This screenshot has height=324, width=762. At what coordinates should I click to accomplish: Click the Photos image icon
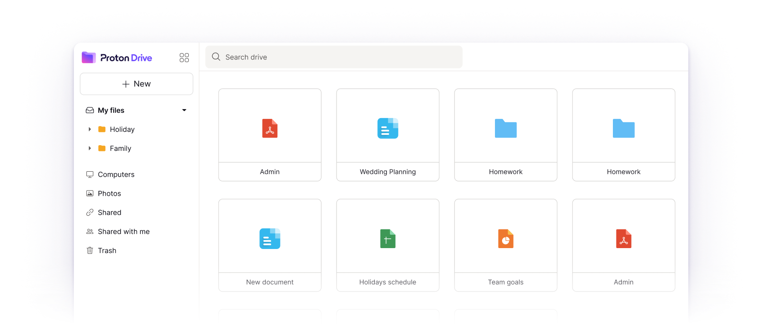90,194
